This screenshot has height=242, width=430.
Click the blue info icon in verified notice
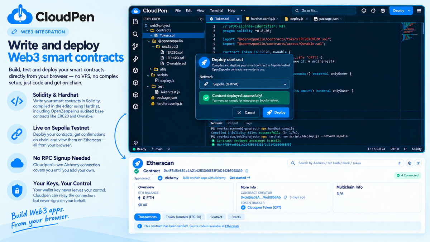[140, 226]
